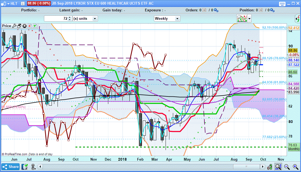This screenshot has width=301, height=172.
Task: Click the pink 81.669 (78.60%) label
Action: tap(14, 107)
